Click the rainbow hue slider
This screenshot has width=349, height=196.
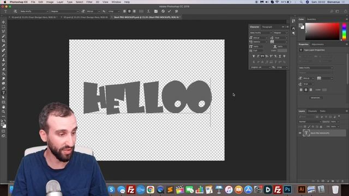(344, 32)
